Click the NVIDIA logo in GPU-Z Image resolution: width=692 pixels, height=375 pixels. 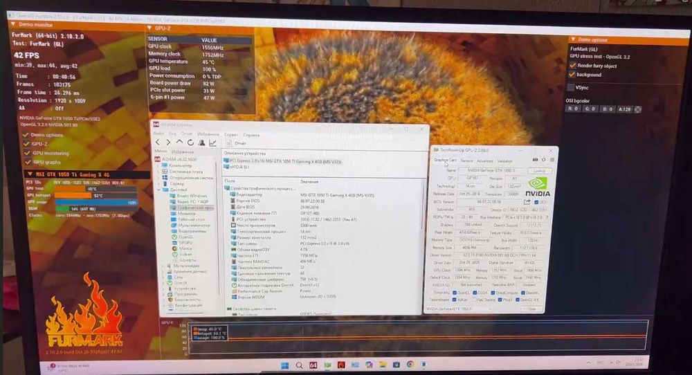tap(538, 187)
